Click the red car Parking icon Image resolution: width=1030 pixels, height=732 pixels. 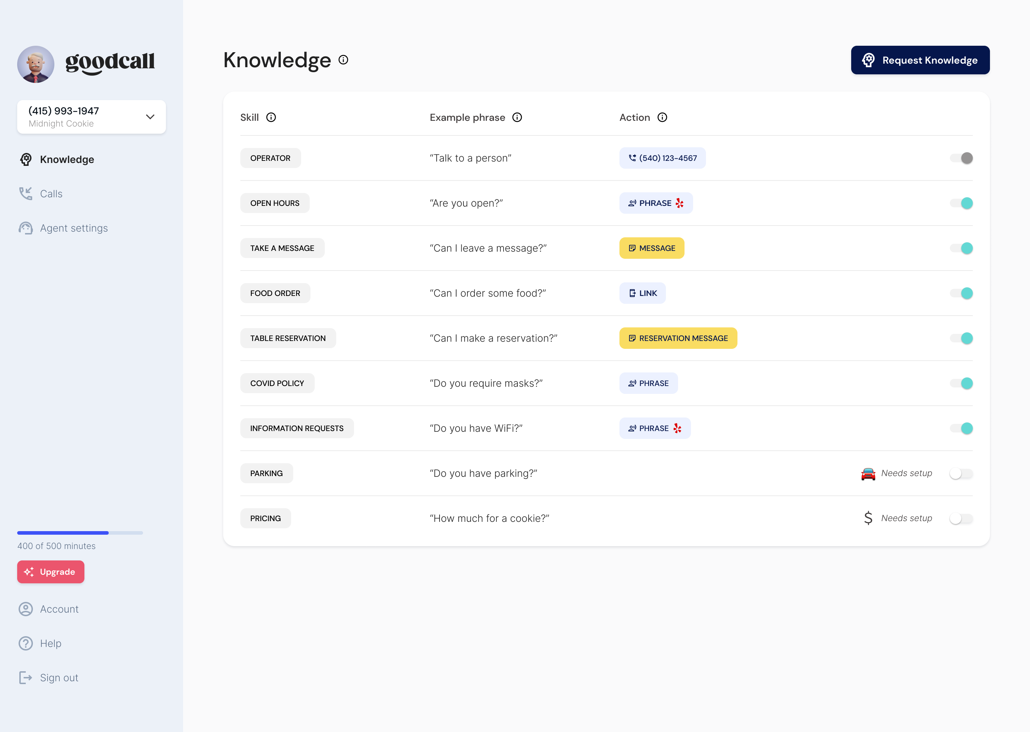[868, 474]
